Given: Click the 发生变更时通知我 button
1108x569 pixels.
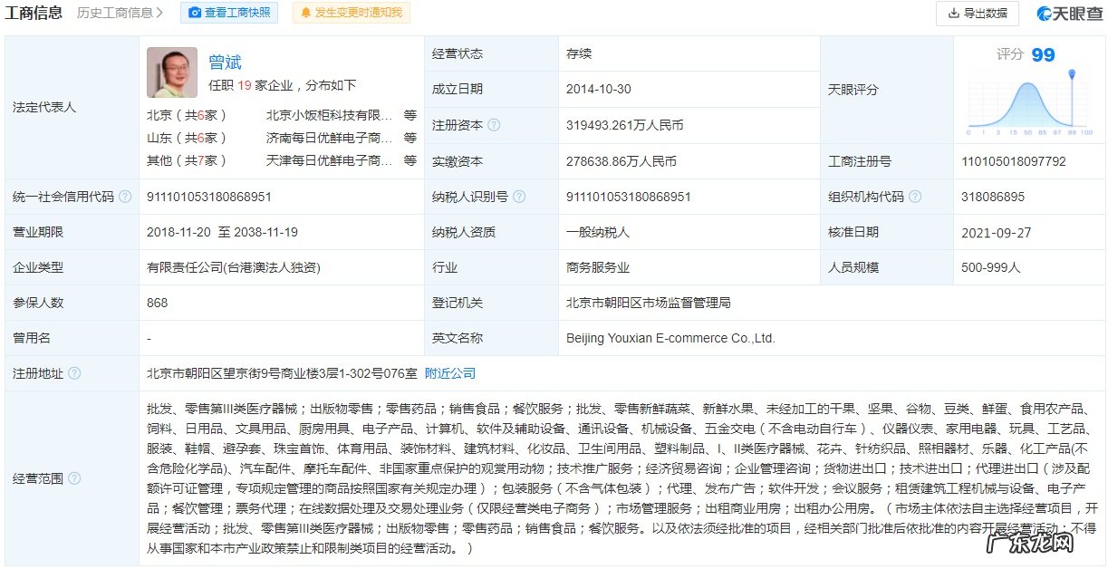Looking at the screenshot, I should click(x=351, y=13).
